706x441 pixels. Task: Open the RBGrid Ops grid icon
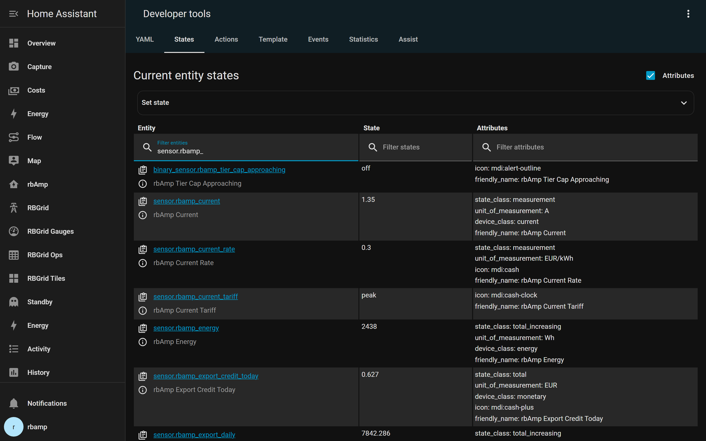point(14,255)
